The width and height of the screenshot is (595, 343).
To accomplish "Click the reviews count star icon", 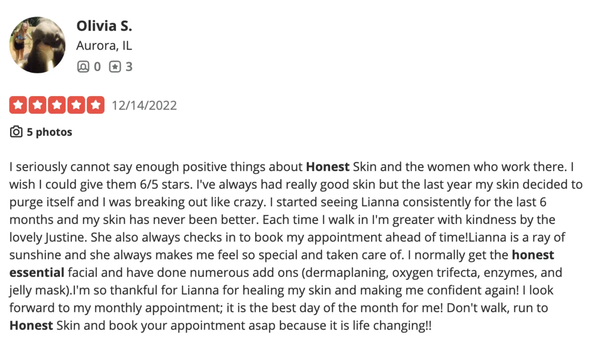I will (115, 66).
